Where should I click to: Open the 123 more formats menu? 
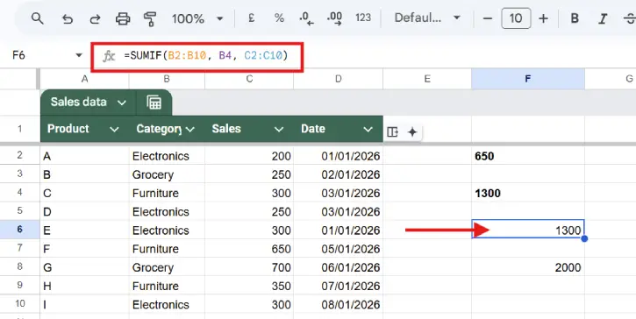point(363,18)
